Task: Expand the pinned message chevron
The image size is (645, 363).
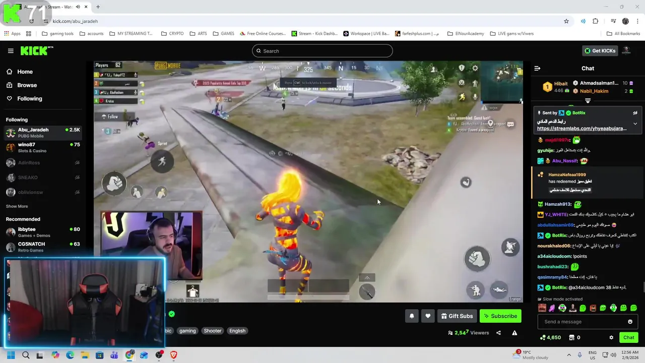Action: 635,124
